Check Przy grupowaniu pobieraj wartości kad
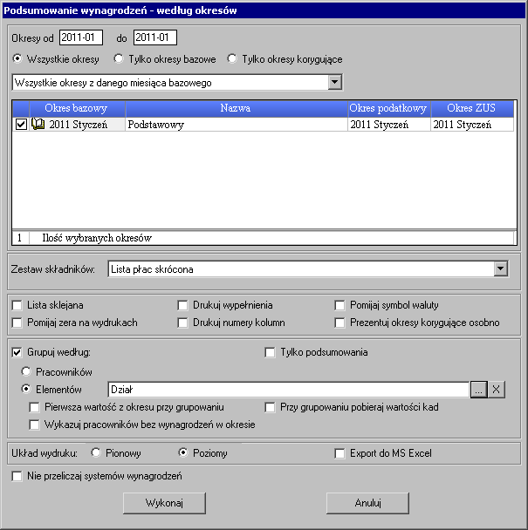Image resolution: width=528 pixels, height=530 pixels. pos(270,407)
